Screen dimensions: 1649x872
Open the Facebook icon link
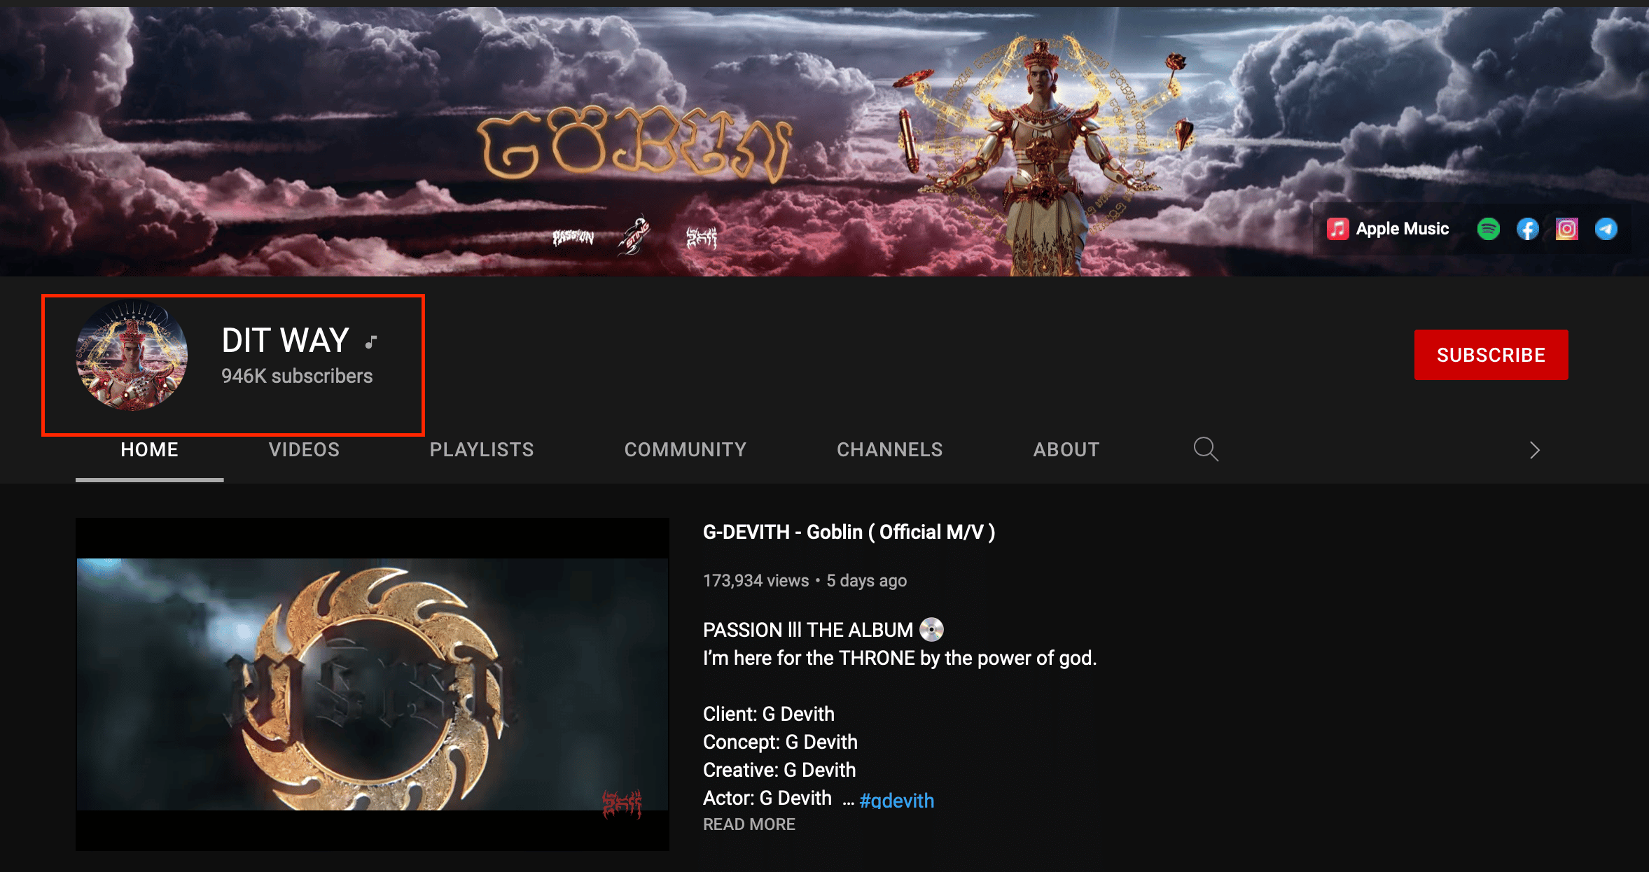[x=1527, y=229]
